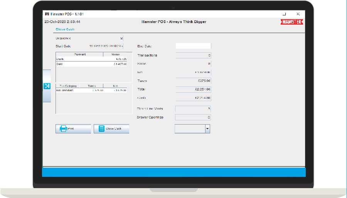Click the date and time display
347x198 pixels.
(62, 22)
